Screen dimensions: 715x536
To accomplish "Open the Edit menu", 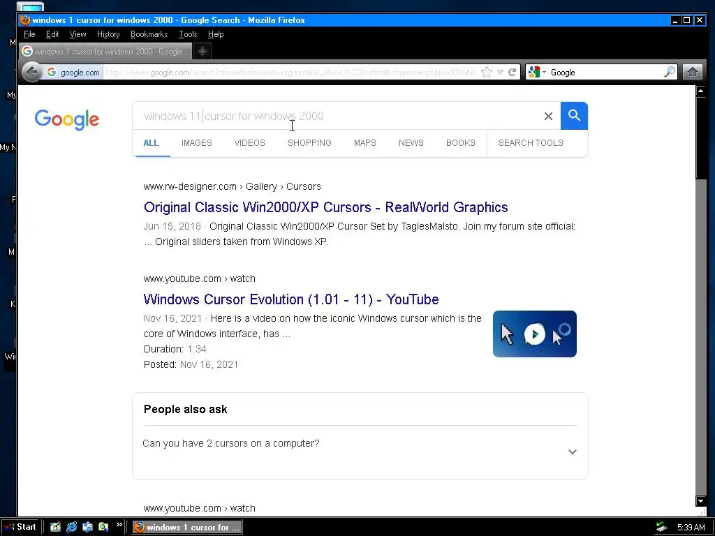I will (52, 34).
